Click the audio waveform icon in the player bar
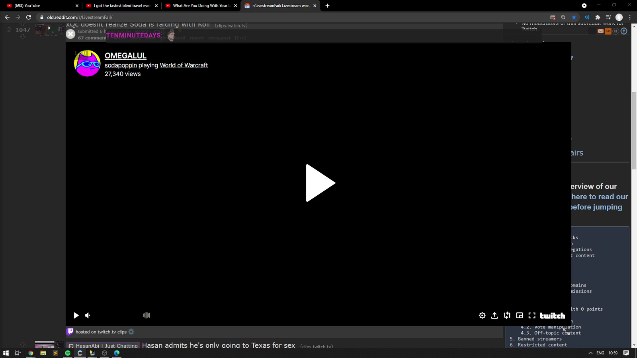This screenshot has width=637, height=358. point(147,315)
